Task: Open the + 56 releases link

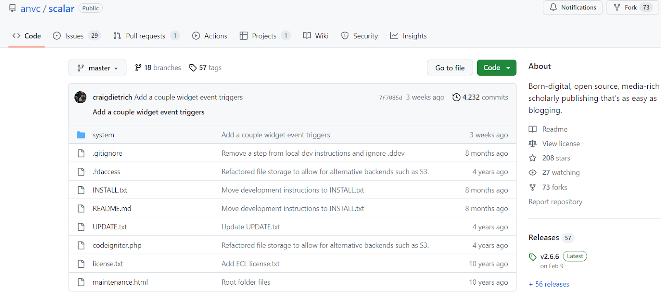Action: pyautogui.click(x=549, y=284)
